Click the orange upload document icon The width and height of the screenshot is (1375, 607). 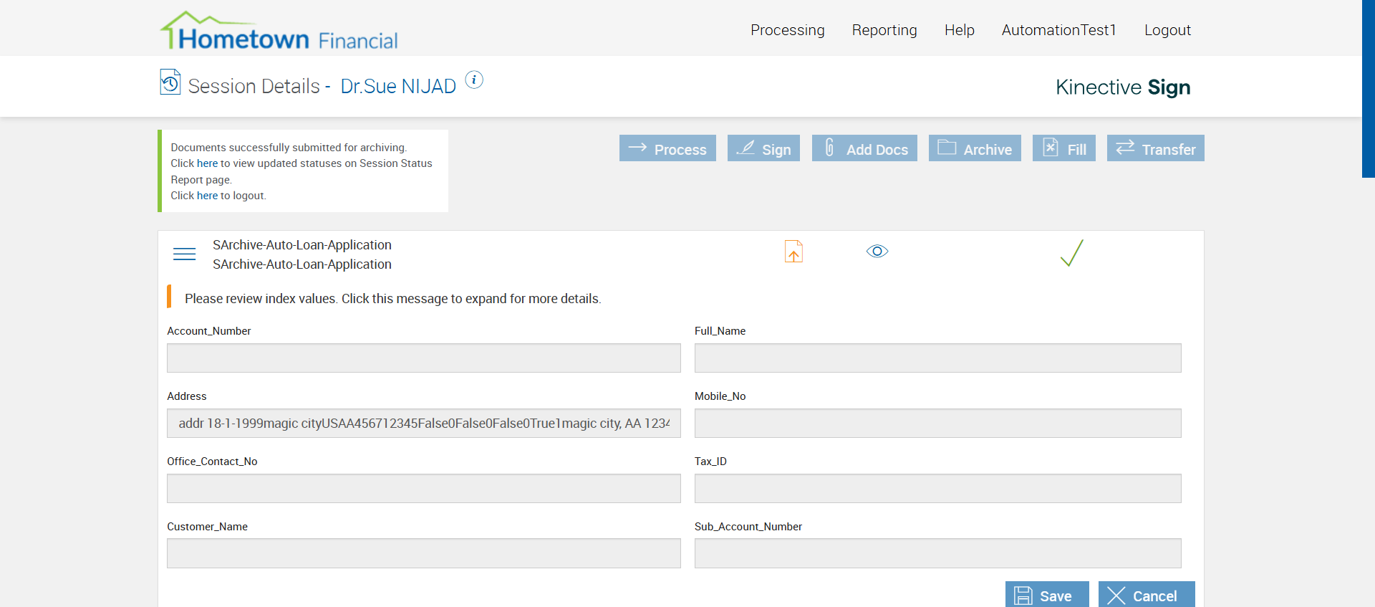[793, 252]
